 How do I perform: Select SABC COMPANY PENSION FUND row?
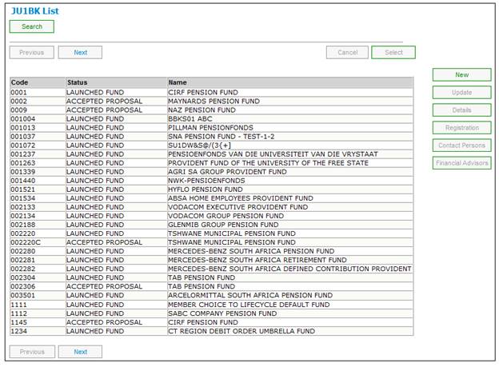(x=212, y=313)
